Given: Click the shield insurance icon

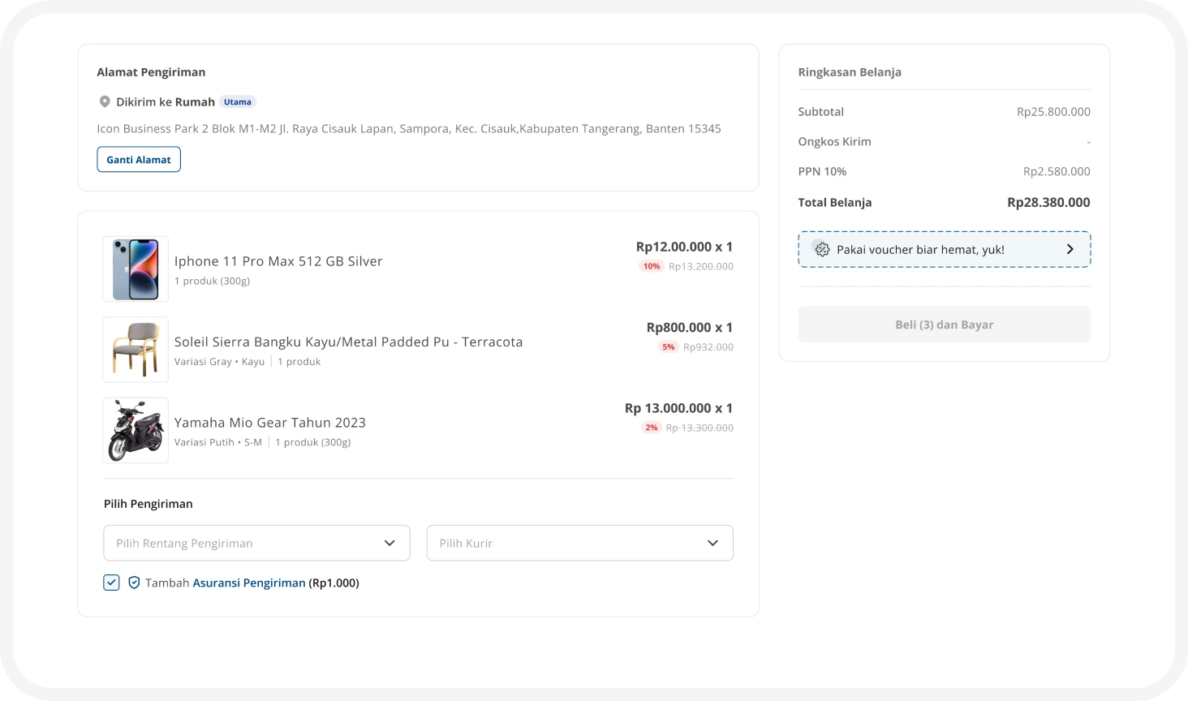Looking at the screenshot, I should (x=134, y=583).
